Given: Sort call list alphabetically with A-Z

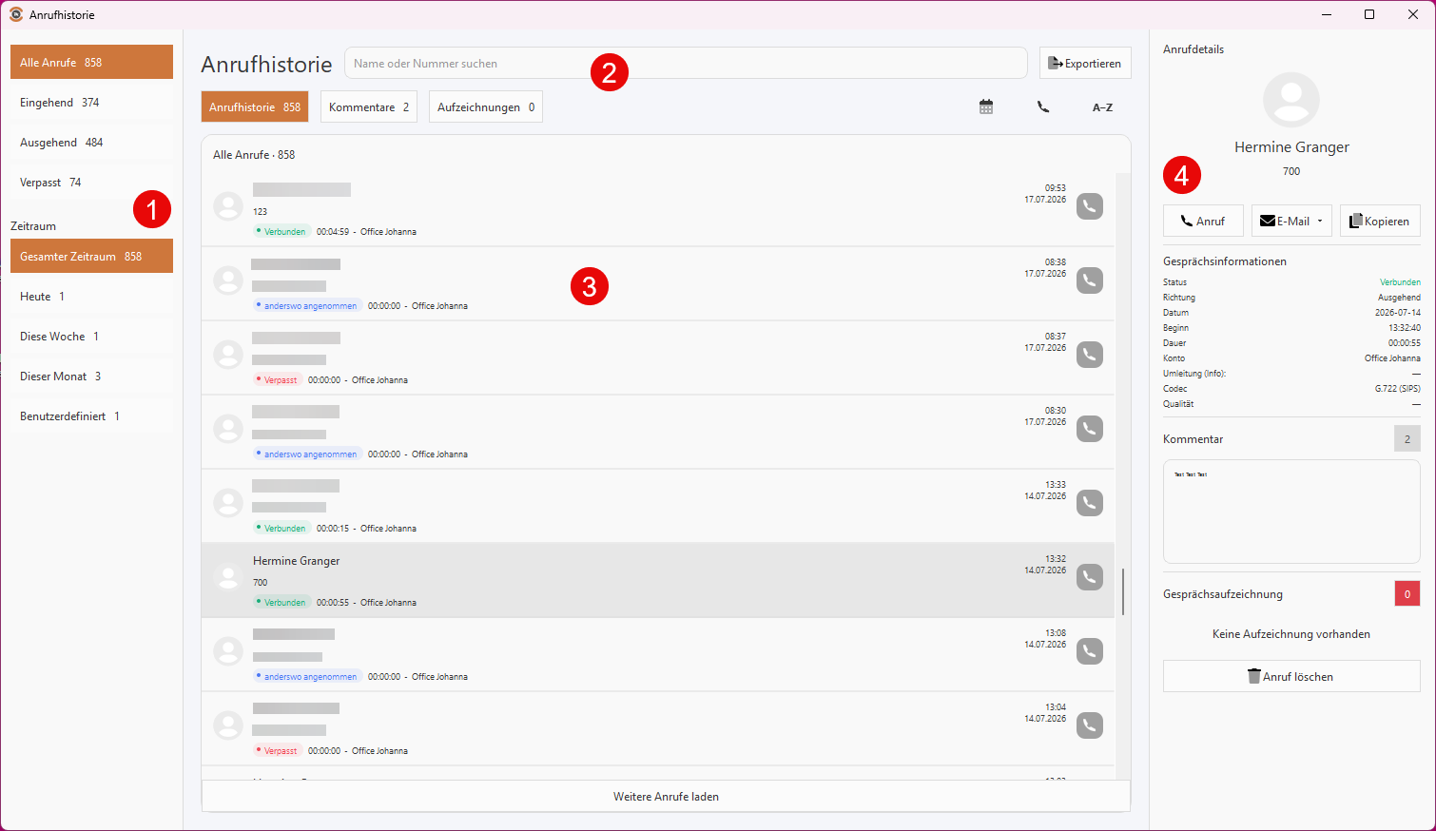Looking at the screenshot, I should pos(1102,107).
